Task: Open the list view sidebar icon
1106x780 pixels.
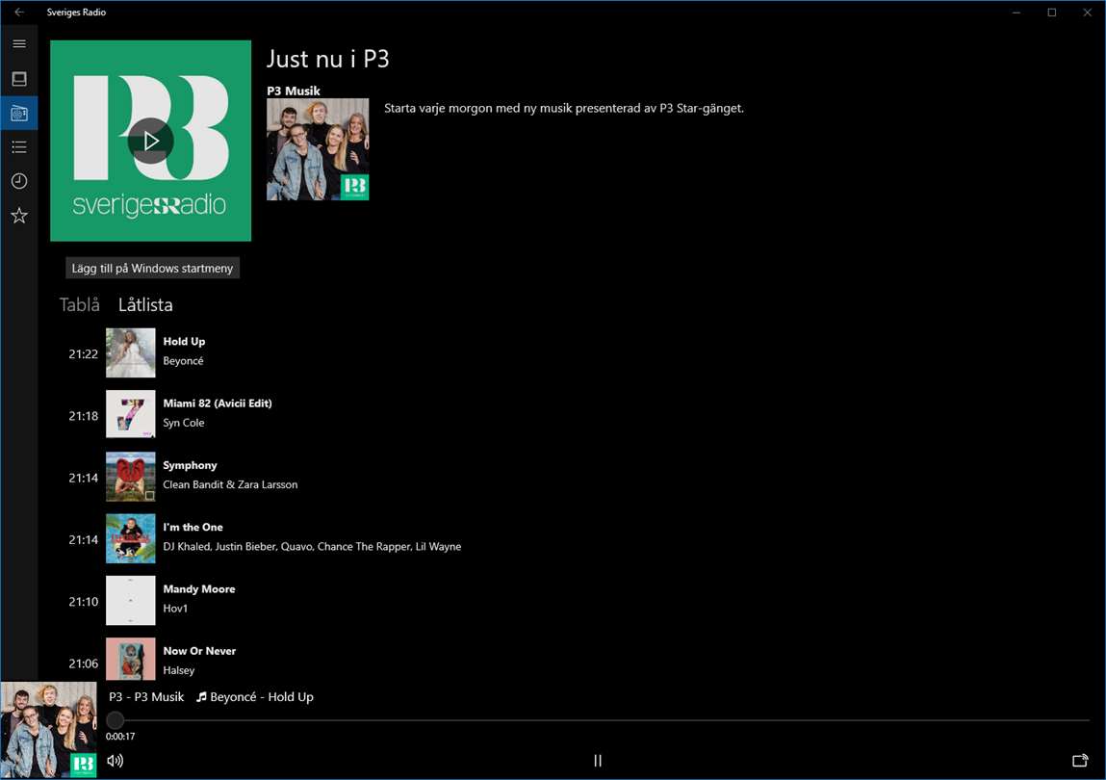Action: pos(19,146)
